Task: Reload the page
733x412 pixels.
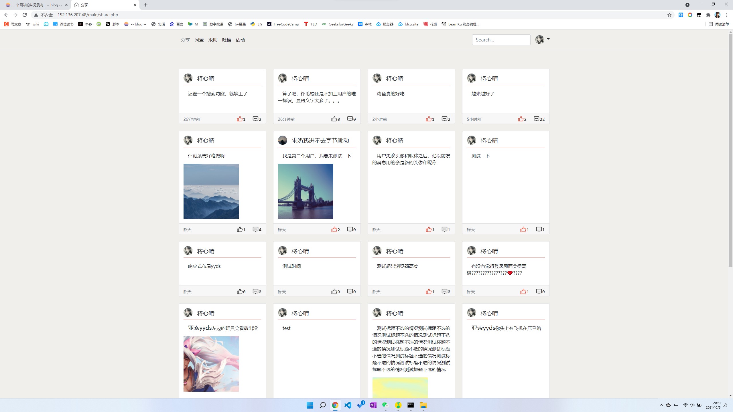Action: (x=25, y=15)
